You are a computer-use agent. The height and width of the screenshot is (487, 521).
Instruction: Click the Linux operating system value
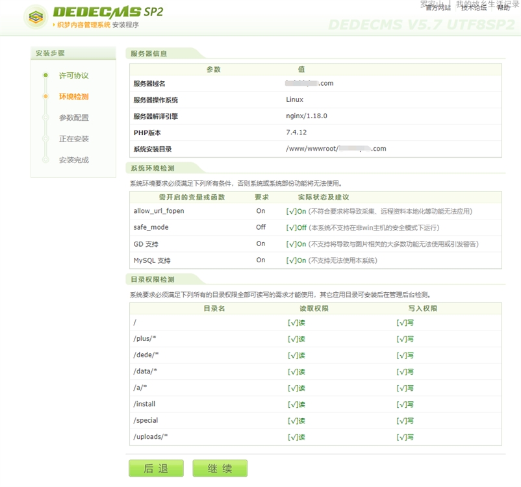(294, 99)
